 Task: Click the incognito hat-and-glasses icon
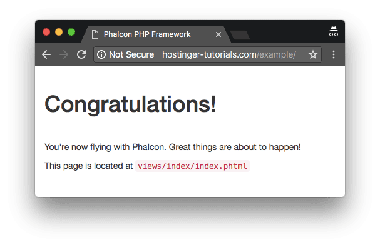pyautogui.click(x=334, y=31)
